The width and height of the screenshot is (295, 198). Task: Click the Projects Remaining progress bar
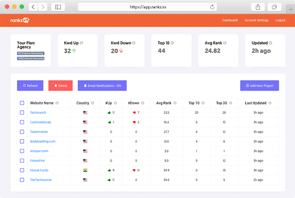pos(31,53)
